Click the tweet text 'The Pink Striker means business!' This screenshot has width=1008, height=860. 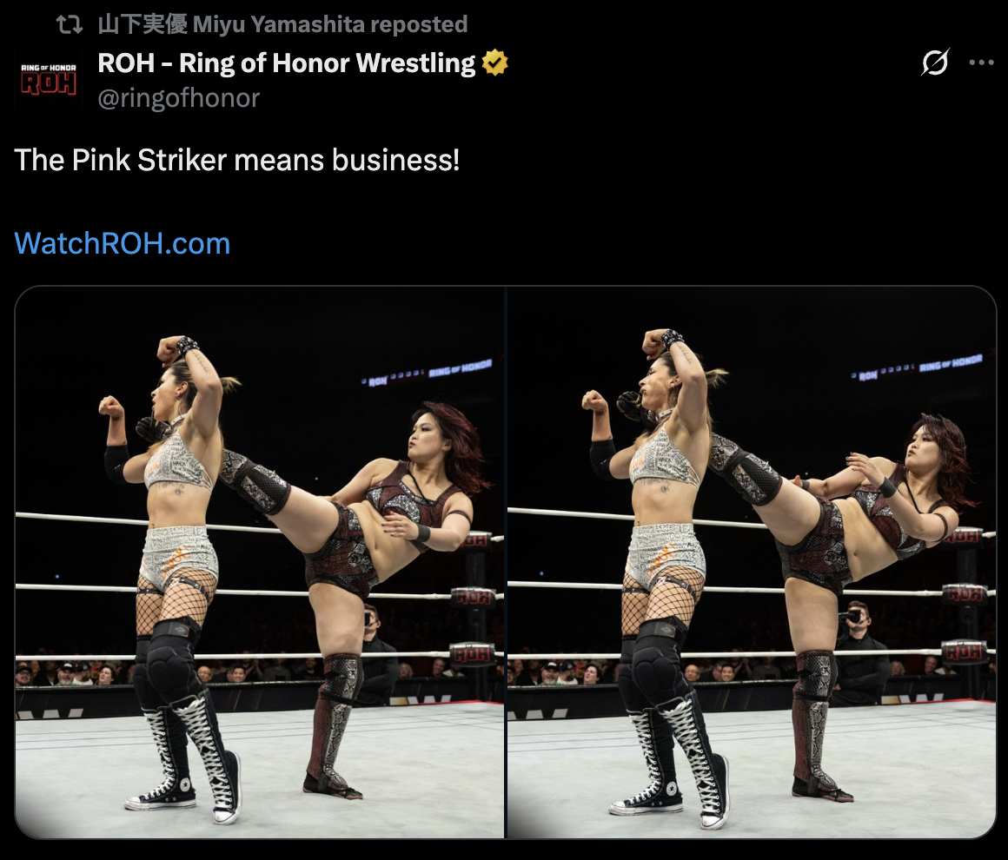tap(237, 160)
